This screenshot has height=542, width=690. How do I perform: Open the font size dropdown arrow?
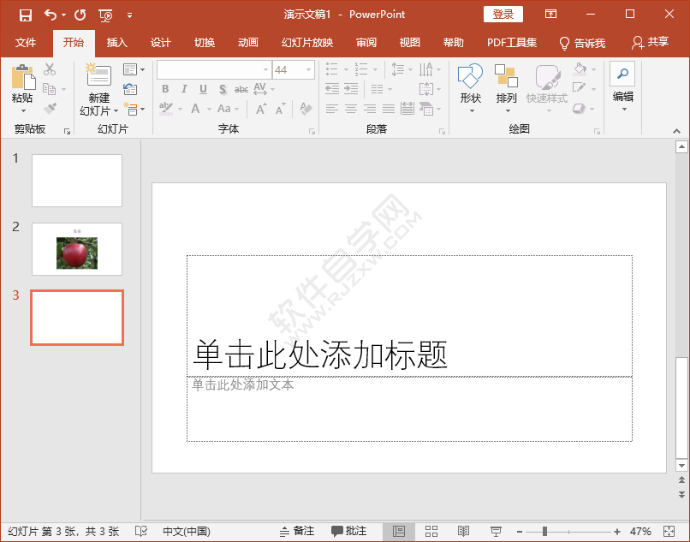307,70
